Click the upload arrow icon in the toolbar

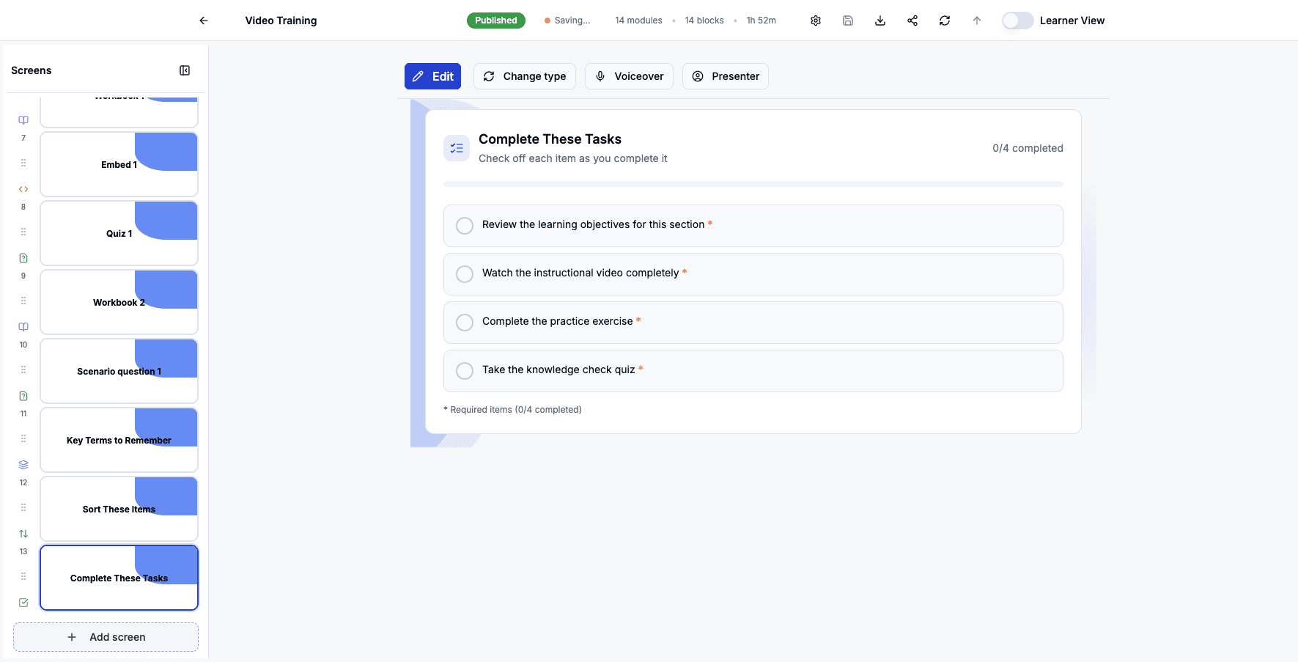[x=977, y=21]
